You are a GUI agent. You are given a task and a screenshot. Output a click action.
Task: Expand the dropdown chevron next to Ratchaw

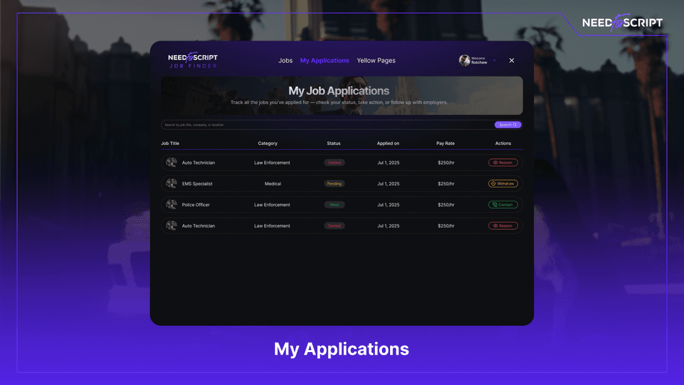[493, 60]
